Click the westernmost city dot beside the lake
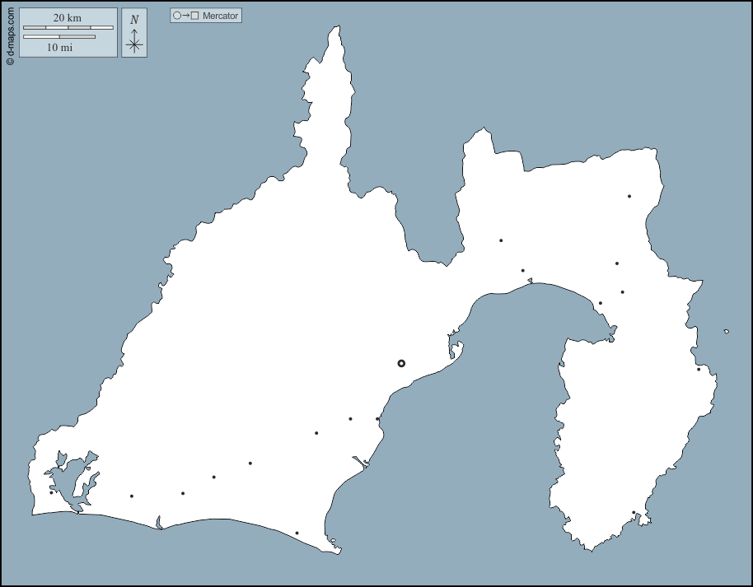Viewport: 753px width, 587px height. 51,492
